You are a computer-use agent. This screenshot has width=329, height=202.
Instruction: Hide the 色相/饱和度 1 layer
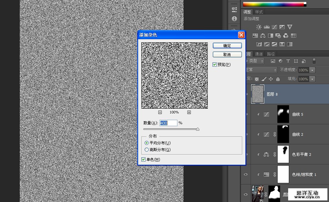pyautogui.click(x=246, y=174)
